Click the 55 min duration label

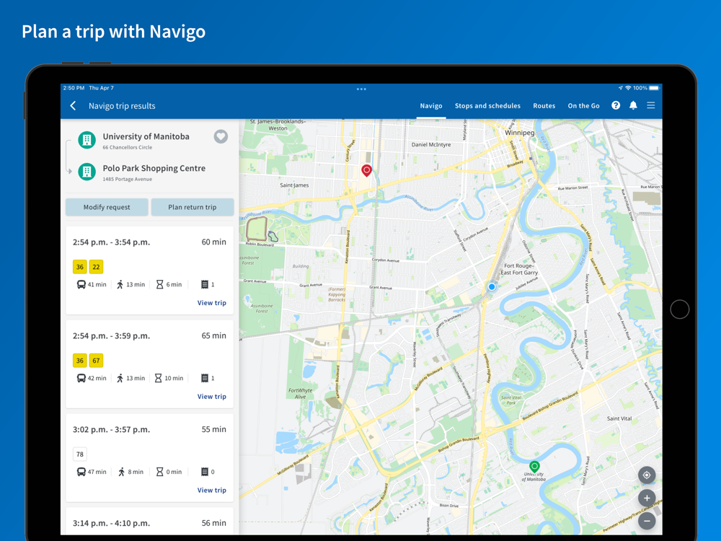(x=214, y=429)
